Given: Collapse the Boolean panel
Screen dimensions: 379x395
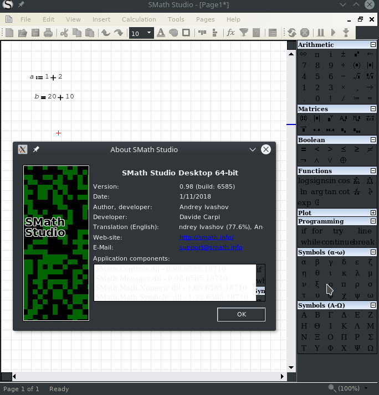Looking at the screenshot, I should coord(373,140).
